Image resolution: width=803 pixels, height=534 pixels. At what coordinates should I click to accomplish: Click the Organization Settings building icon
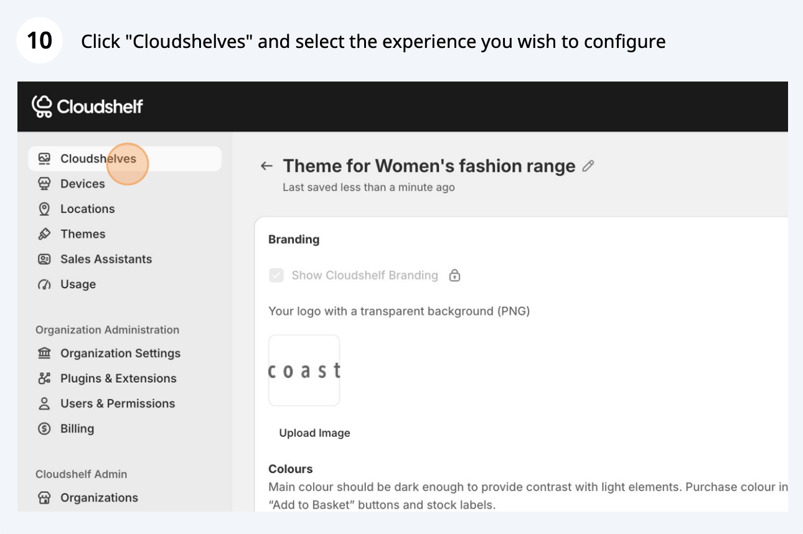click(44, 353)
